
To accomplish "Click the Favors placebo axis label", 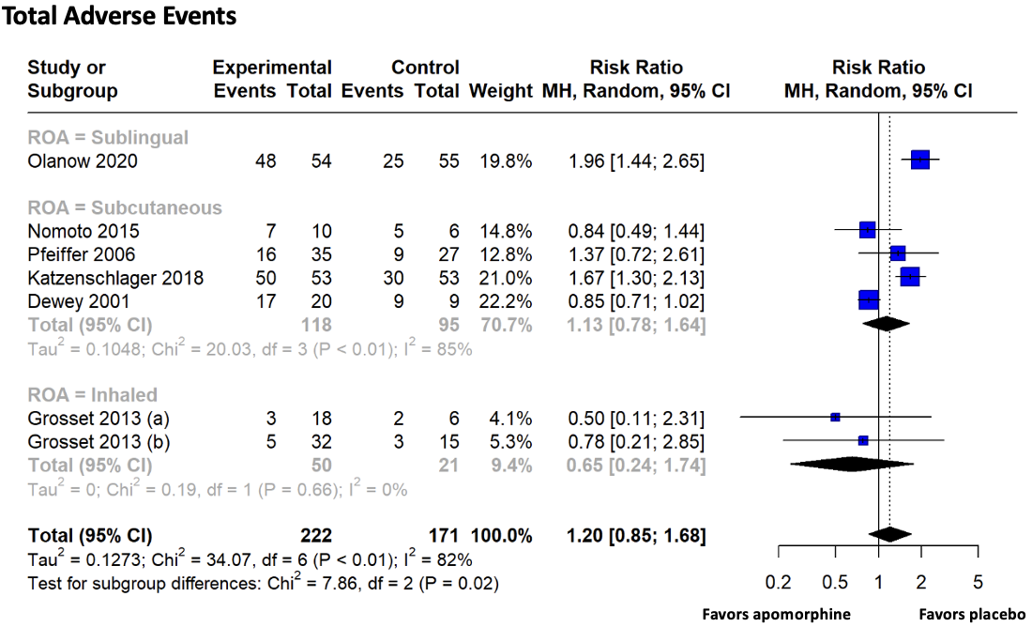I will click(x=970, y=614).
